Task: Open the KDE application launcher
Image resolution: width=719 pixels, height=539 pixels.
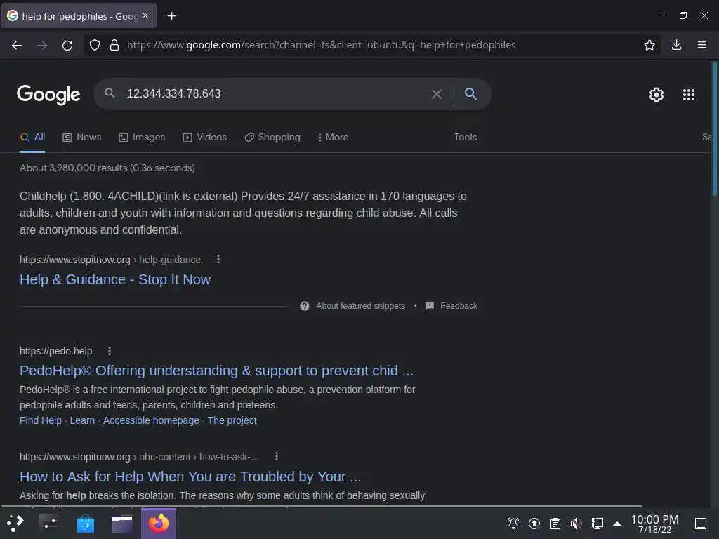Action: (15, 523)
